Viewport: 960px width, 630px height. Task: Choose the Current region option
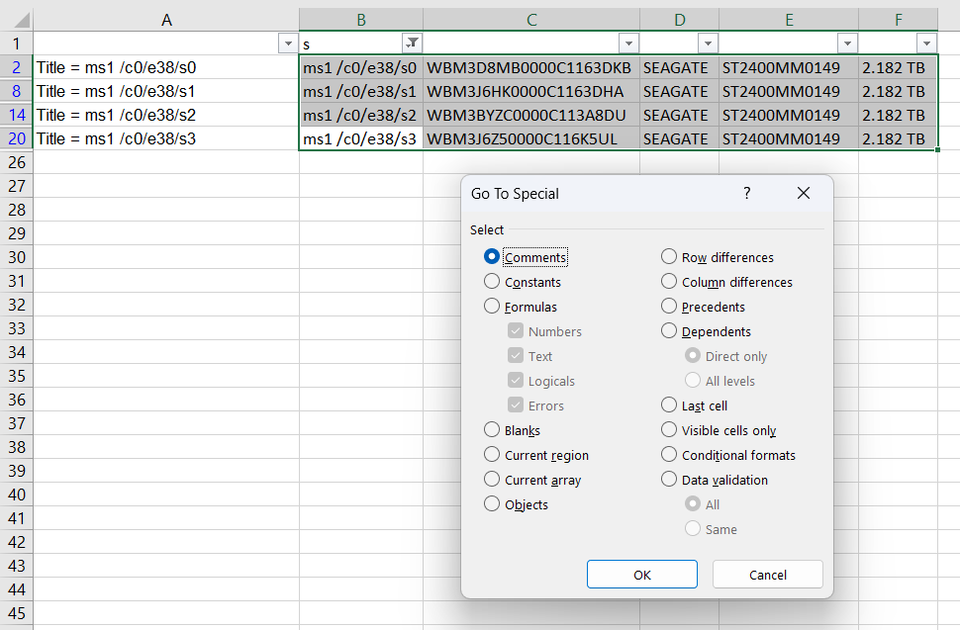point(492,455)
